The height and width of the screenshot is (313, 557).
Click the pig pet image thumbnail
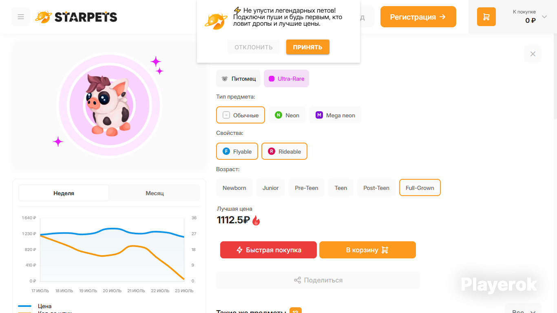109,106
